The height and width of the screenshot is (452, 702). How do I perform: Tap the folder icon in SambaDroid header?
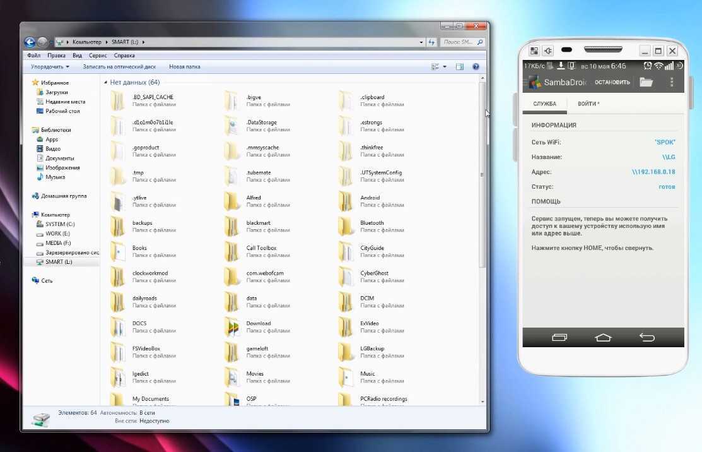tap(645, 82)
